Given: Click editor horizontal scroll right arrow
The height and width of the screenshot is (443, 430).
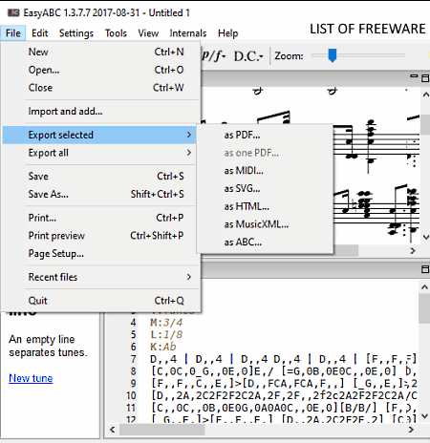Looking at the screenshot, I should 411,430.
